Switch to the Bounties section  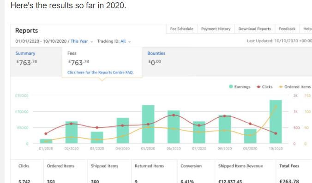[x=156, y=53]
